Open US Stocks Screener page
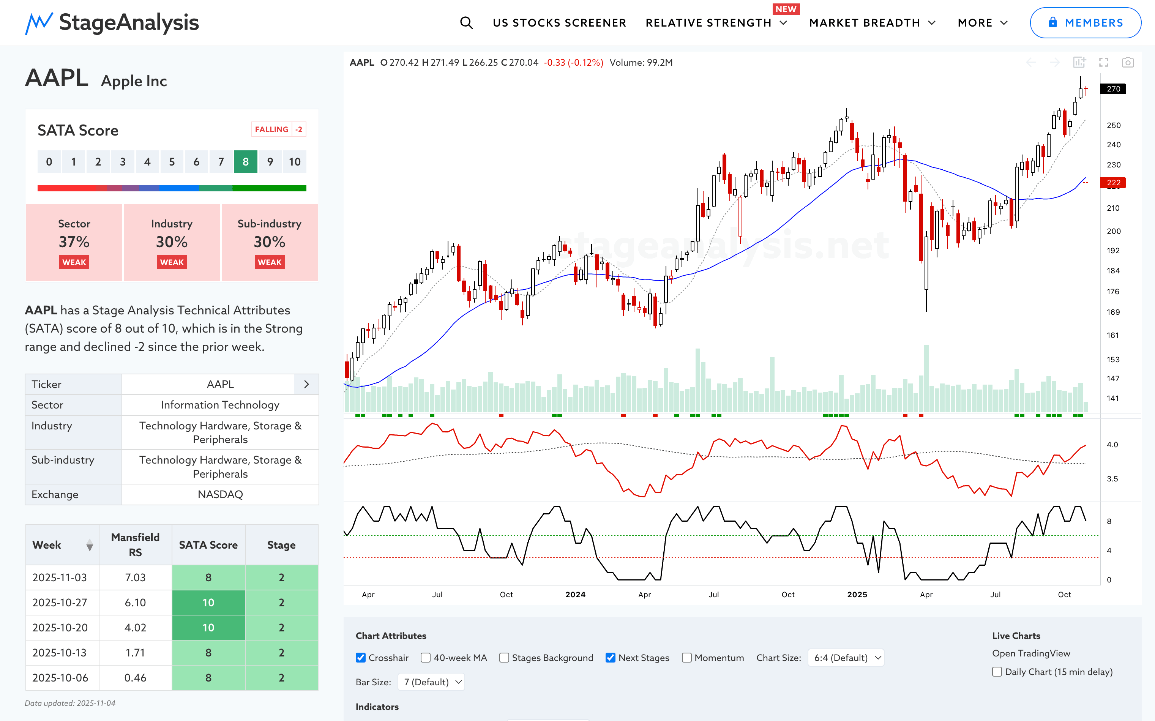1155x721 pixels. (559, 22)
